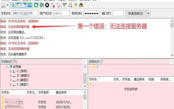Click the local tree scroll-up arrow

tap(85, 67)
